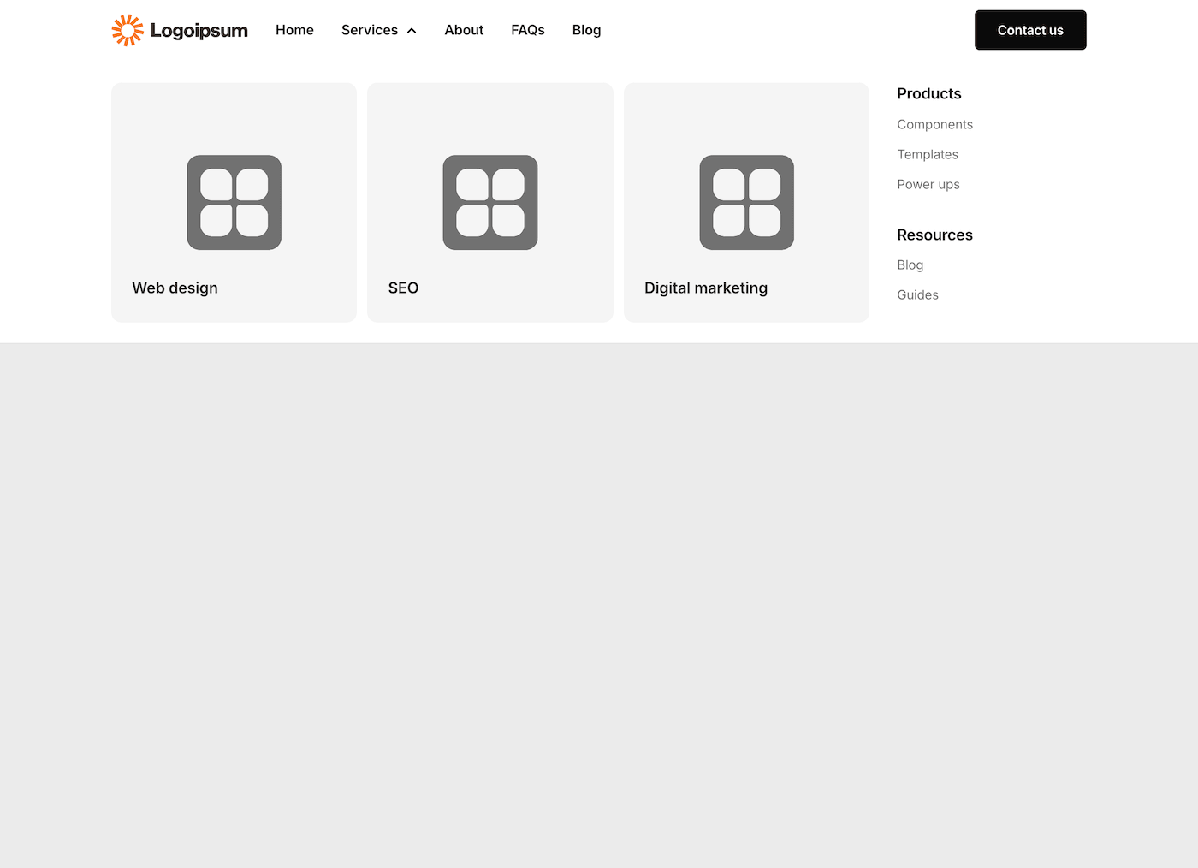Go to the About page
The height and width of the screenshot is (868, 1198).
point(464,30)
